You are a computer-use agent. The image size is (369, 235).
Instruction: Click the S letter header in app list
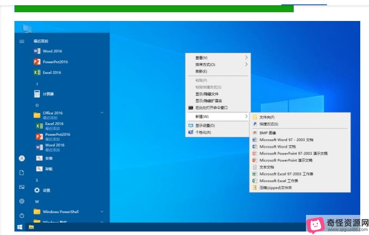tap(37, 180)
